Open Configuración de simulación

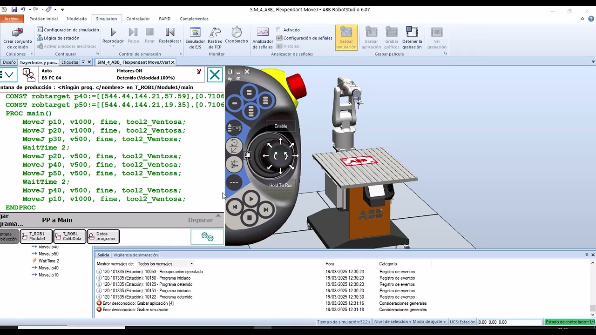click(x=68, y=30)
